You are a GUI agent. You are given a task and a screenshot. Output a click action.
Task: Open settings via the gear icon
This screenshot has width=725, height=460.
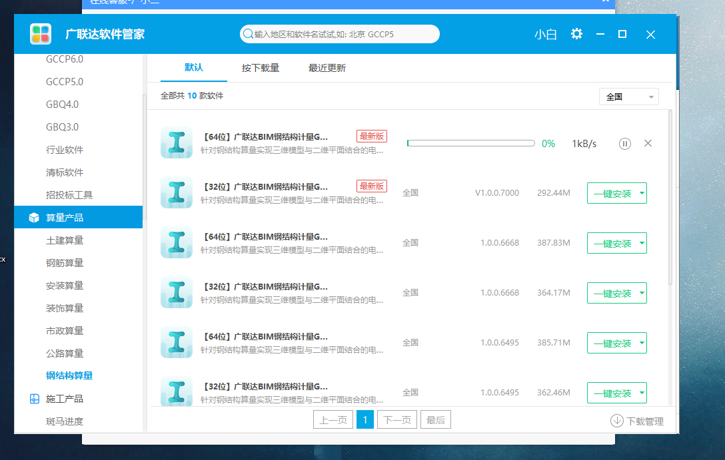(x=576, y=34)
